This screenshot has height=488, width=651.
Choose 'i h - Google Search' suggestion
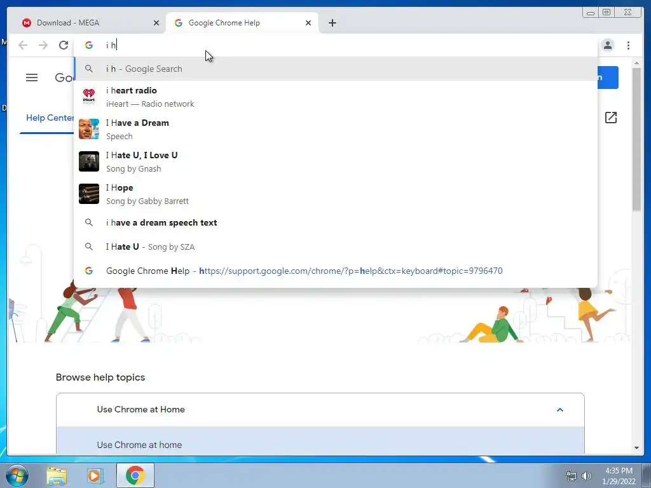[336, 69]
